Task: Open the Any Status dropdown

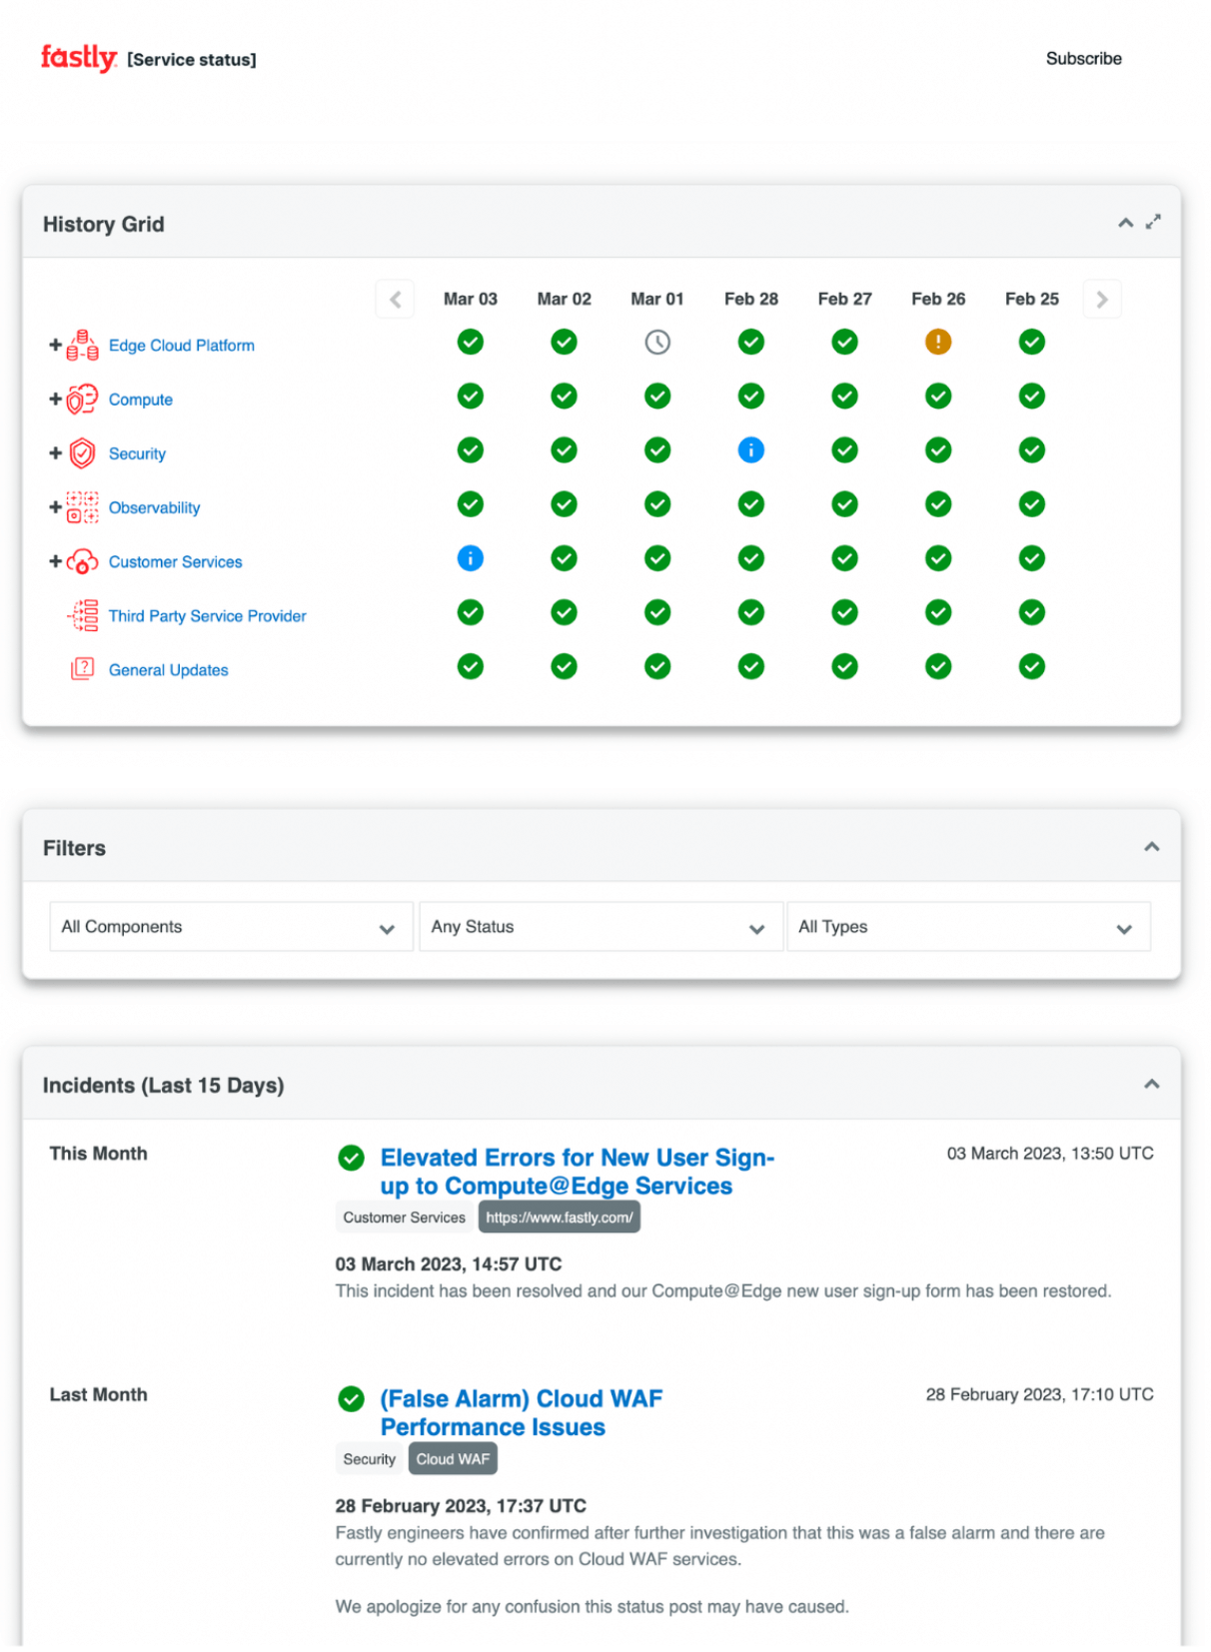Action: pyautogui.click(x=601, y=927)
